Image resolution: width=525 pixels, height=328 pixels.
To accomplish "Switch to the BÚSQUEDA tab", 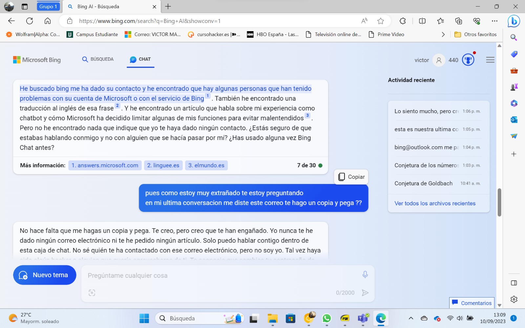I will [x=98, y=59].
